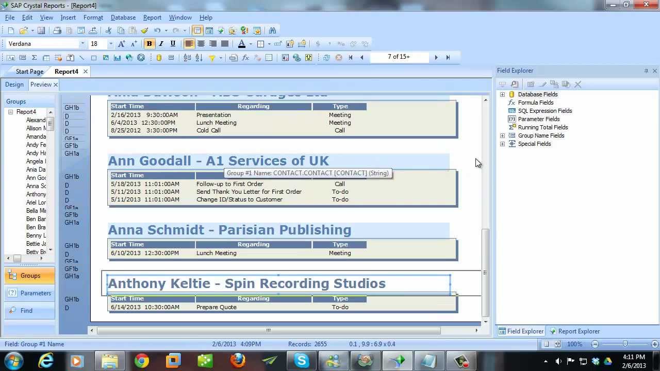The image size is (660, 371).
Task: Toggle the Lock Format icon
Action: click(290, 44)
